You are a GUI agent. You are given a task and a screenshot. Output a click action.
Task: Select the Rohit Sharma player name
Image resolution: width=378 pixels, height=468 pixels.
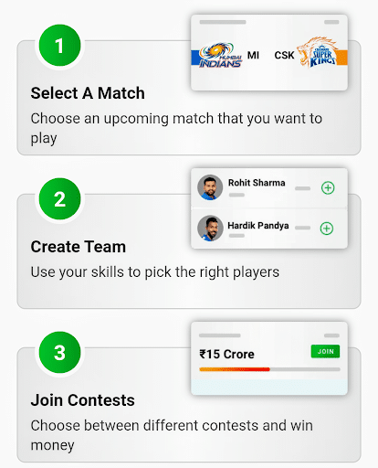coord(257,183)
